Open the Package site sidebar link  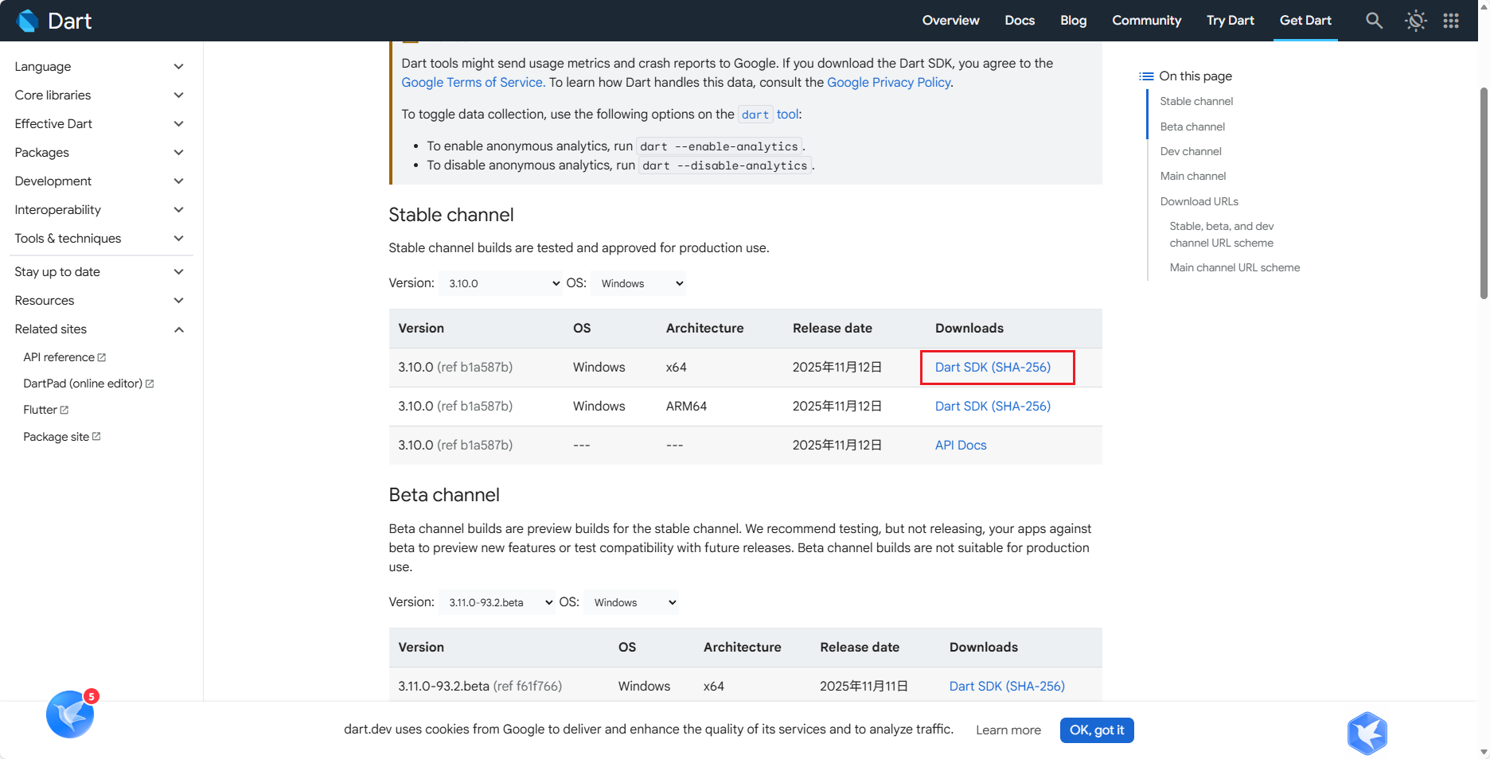point(62,437)
